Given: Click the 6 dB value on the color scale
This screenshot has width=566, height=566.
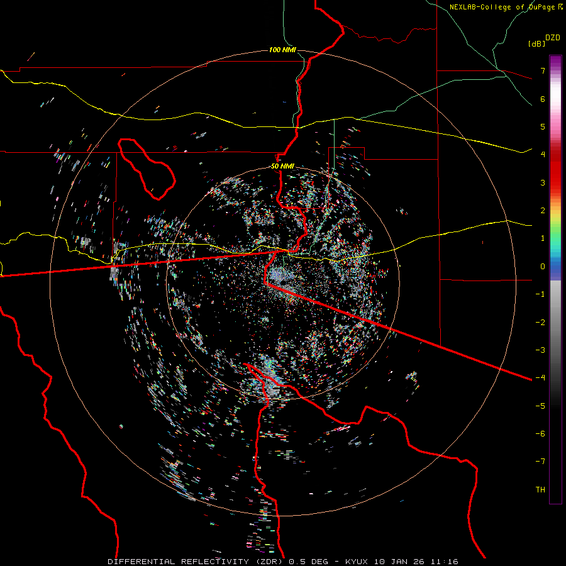Looking at the screenshot, I should 543,99.
